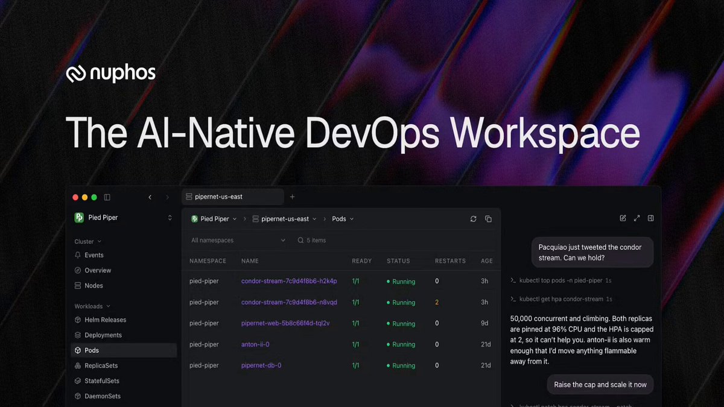Open the Pied Piper workspace switcher
The image size is (724, 407).
click(x=123, y=218)
